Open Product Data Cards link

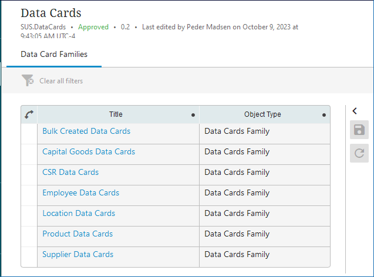(x=78, y=234)
